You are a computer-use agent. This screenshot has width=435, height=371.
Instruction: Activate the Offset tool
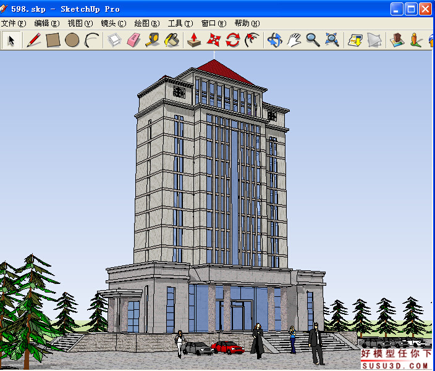tap(252, 41)
